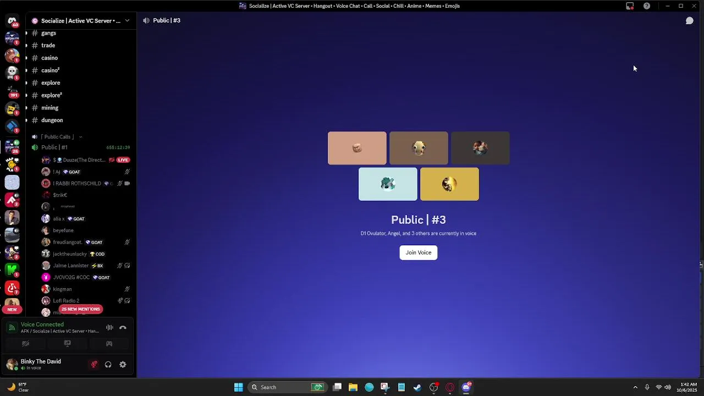Click the Wi-Fi icon in system tray
Image resolution: width=704 pixels, height=396 pixels.
(x=658, y=387)
